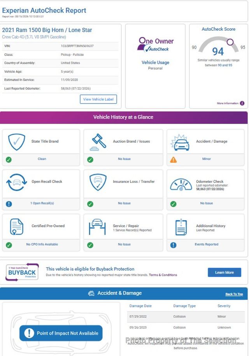The image size is (249, 356).
Task: Click the Service / Repair car lift icon
Action: coord(97,226)
